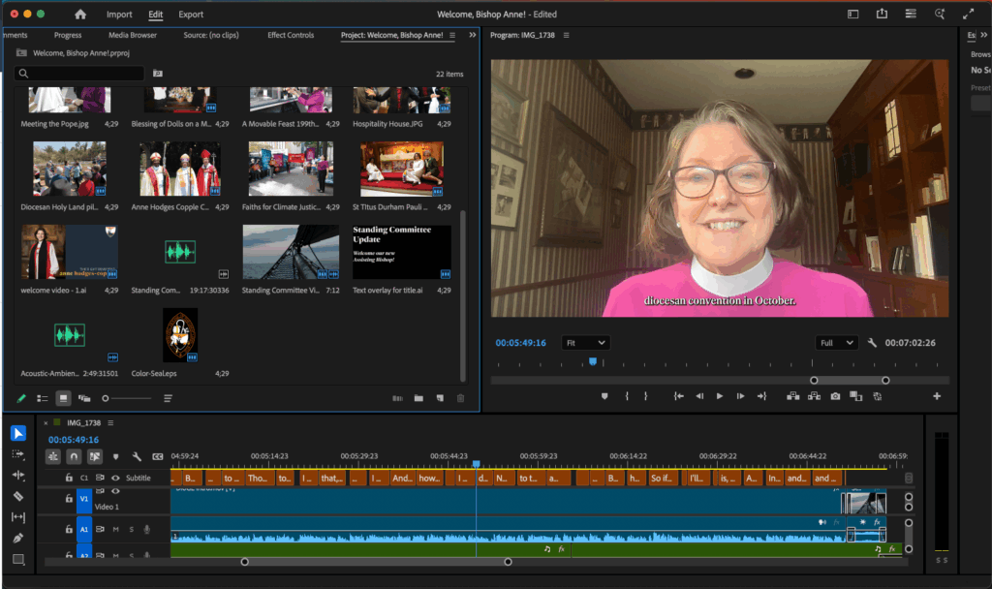Switch Project panel to List view
Viewport: 992px width, 589px height.
pyautogui.click(x=43, y=398)
